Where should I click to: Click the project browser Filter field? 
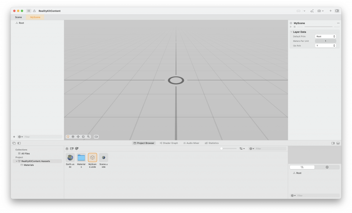(x=271, y=149)
